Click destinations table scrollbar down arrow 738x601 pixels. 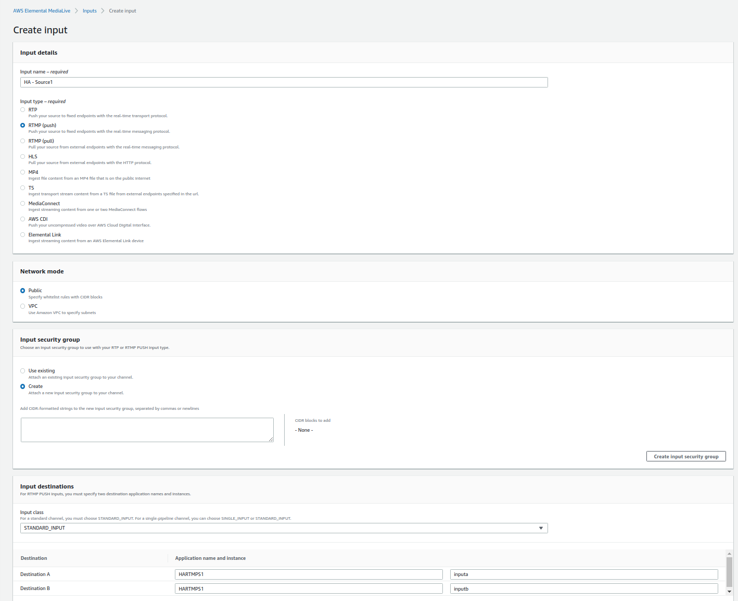point(729,592)
